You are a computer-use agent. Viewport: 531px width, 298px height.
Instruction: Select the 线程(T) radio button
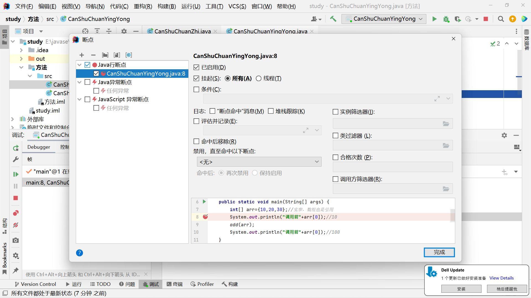[x=259, y=79]
